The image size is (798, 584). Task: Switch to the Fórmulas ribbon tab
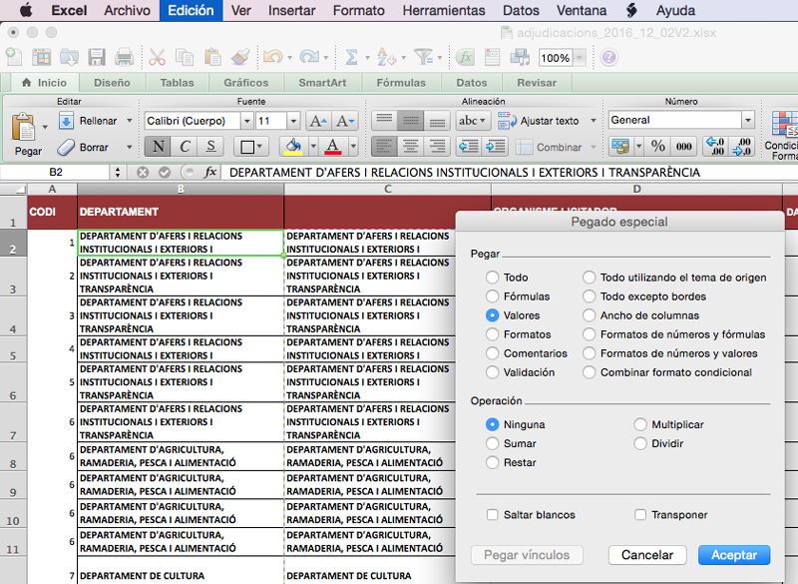click(x=401, y=83)
